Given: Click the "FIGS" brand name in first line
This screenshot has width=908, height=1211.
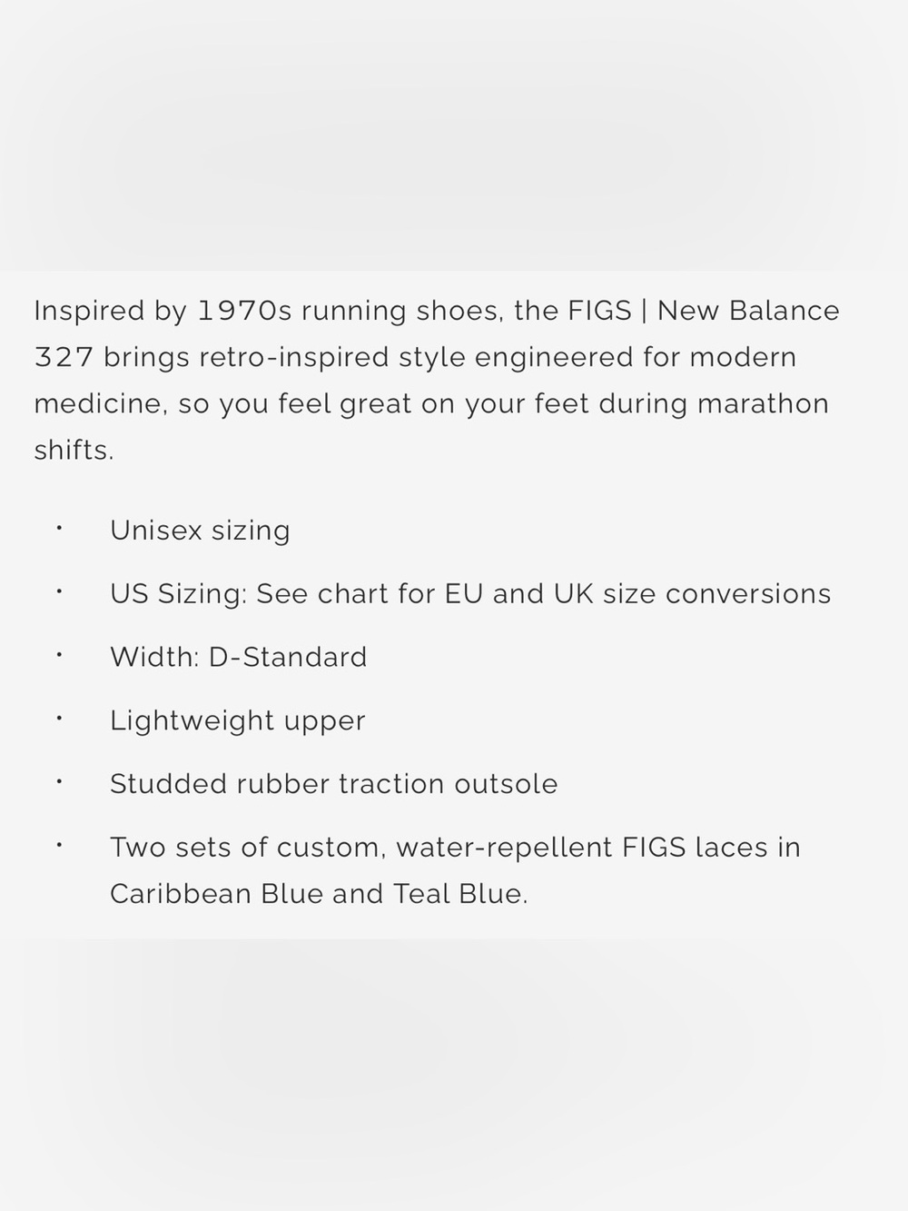Looking at the screenshot, I should [x=599, y=311].
